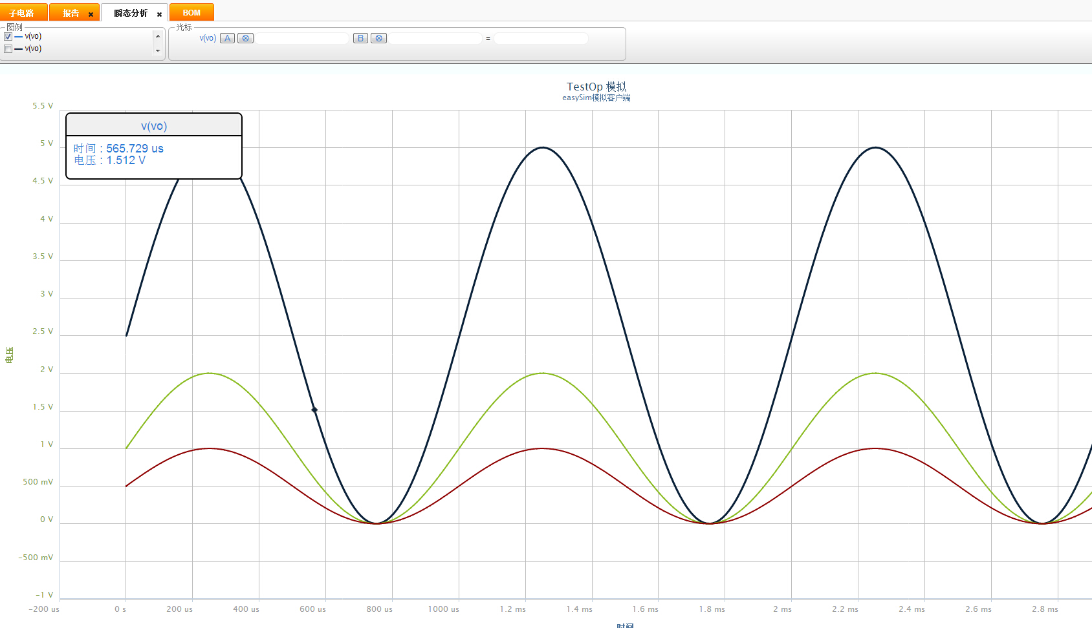
Task: Click the 电压 Y-axis label
Action: (9, 355)
